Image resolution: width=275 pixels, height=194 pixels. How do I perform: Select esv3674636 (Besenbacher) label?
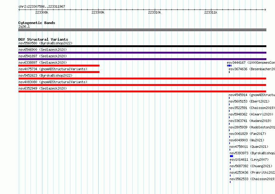pyautogui.click(x=252, y=69)
